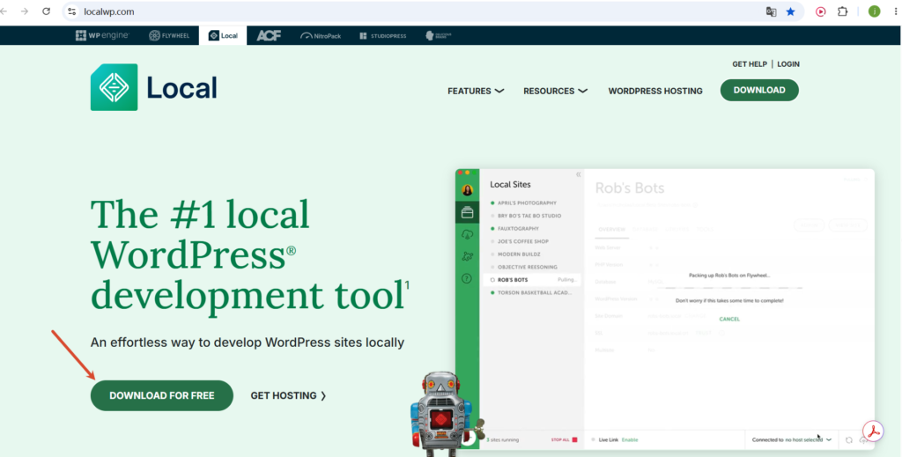The height and width of the screenshot is (457, 902).
Task: Click the header DOWNLOAD button
Action: point(759,90)
